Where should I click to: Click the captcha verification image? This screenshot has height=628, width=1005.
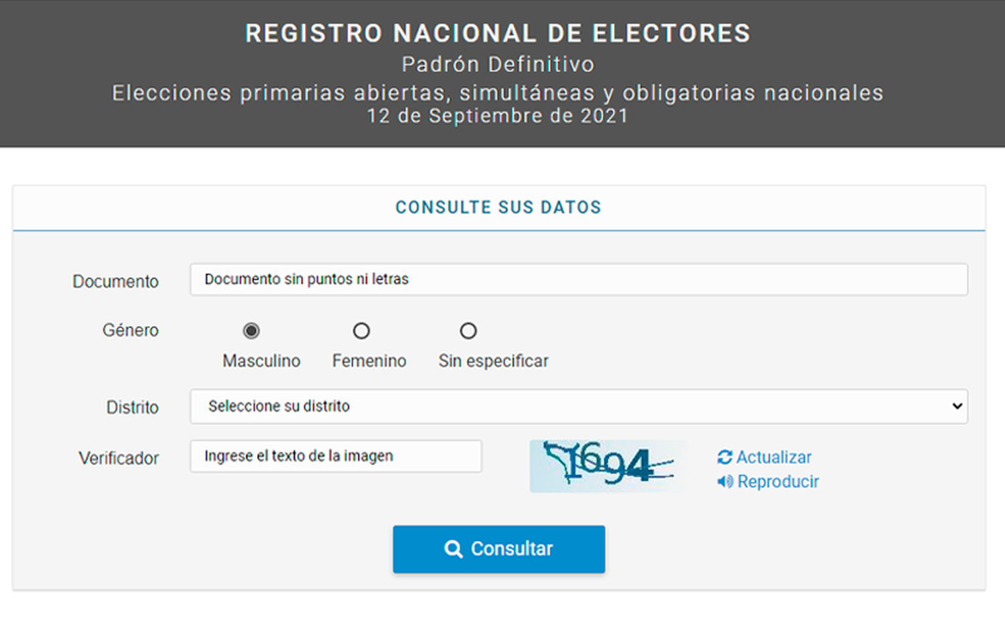point(607,466)
